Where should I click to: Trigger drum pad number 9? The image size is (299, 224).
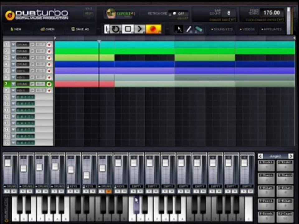(266, 217)
